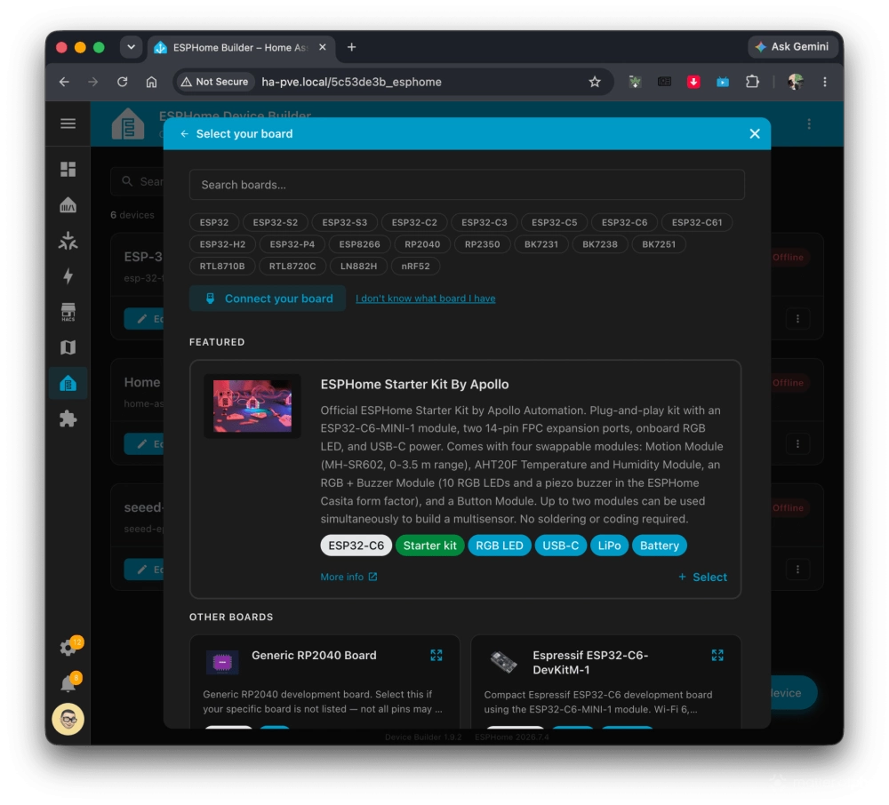Click the browser address bar URL
Screen dimensions: 889x805
tap(351, 82)
